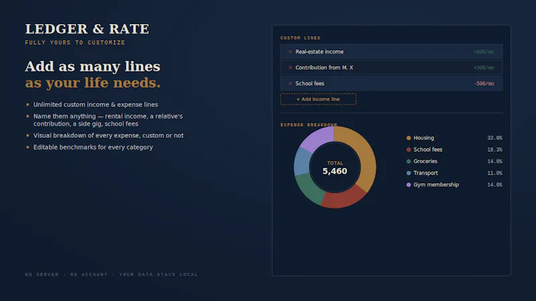Click the Gym membership legend color dot
Image resolution: width=536 pixels, height=301 pixels.
pyautogui.click(x=409, y=185)
